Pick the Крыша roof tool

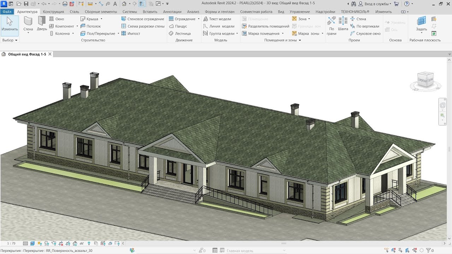coord(89,19)
